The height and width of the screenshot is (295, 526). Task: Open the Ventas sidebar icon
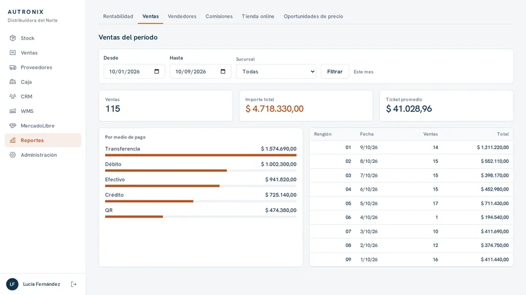[x=12, y=53]
